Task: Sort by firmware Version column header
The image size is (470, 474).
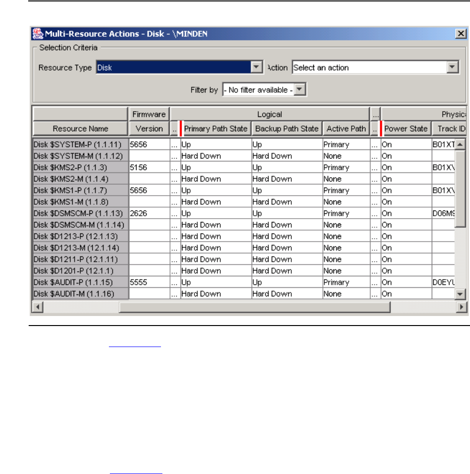Action: (x=149, y=129)
